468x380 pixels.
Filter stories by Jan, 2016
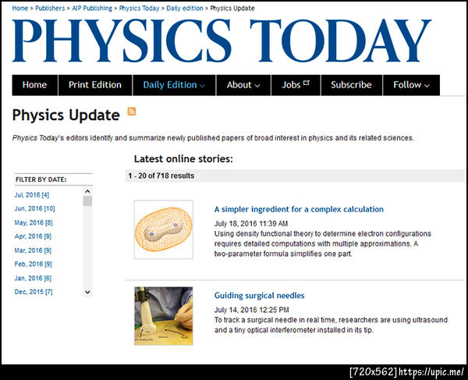(33, 279)
